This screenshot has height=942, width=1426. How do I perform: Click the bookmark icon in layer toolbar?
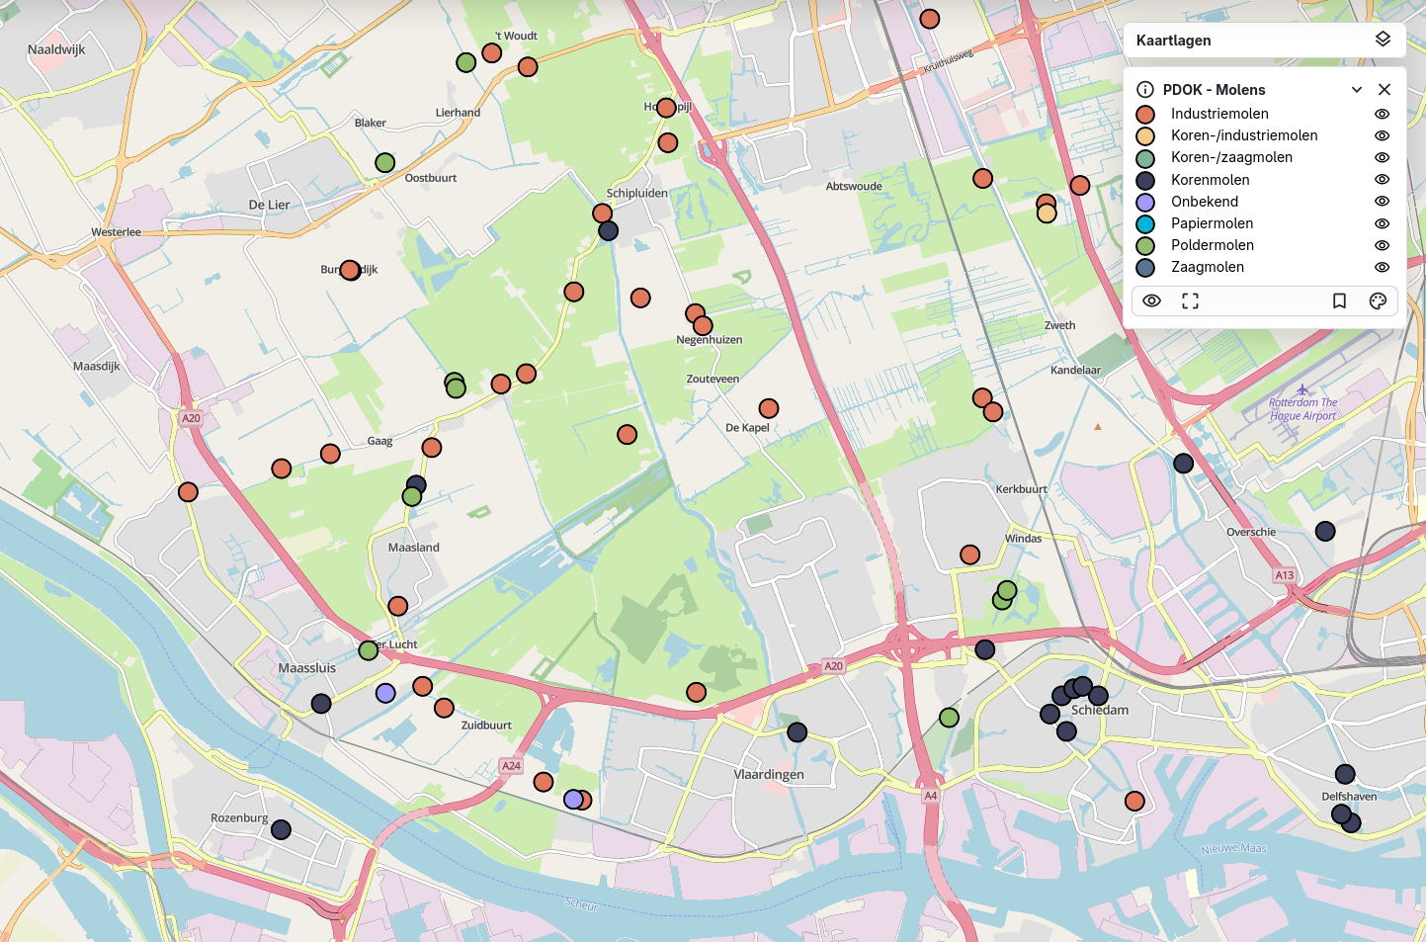tap(1339, 301)
